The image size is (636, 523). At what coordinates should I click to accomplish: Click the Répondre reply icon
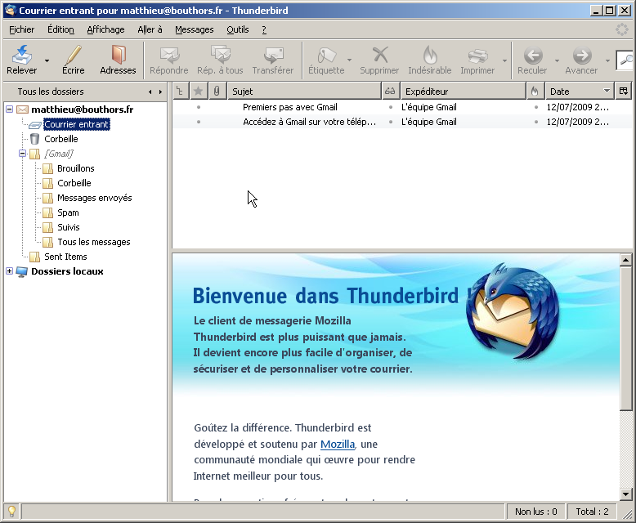pyautogui.click(x=169, y=55)
